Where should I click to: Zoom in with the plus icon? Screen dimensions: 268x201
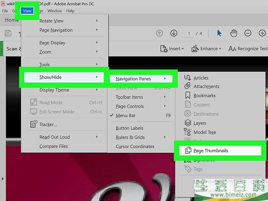pyautogui.click(x=262, y=33)
